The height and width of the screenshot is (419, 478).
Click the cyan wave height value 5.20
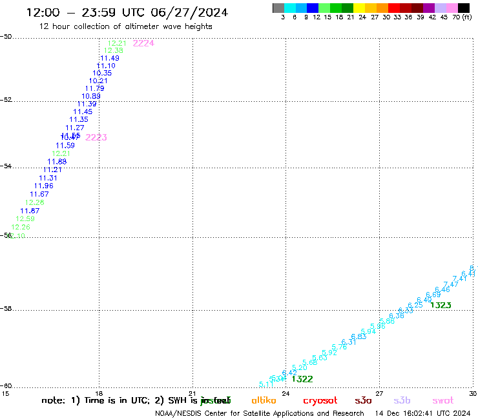coord(299,367)
